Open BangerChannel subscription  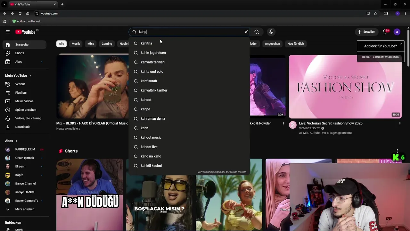pyautogui.click(x=24, y=184)
